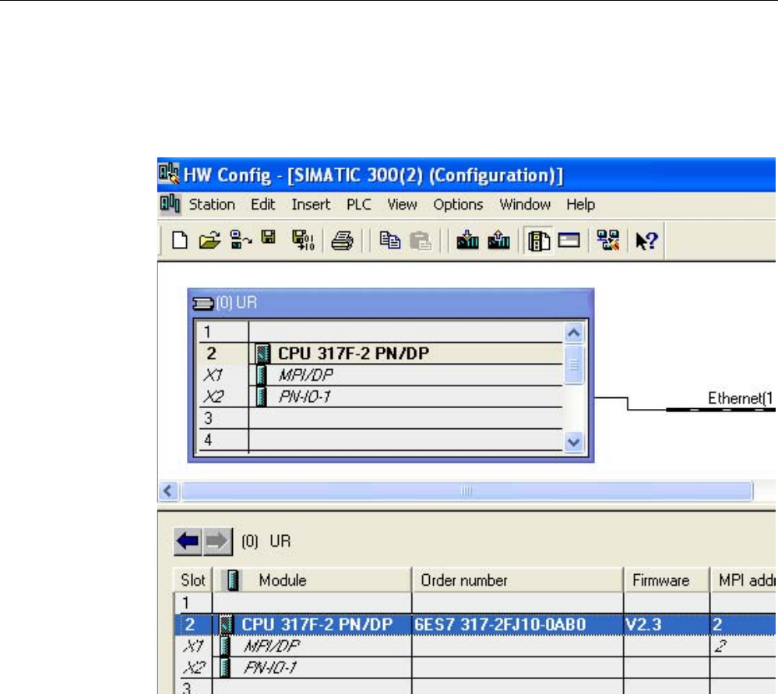778x694 pixels.
Task: Click the address overview toolbar icon
Action: (569, 241)
